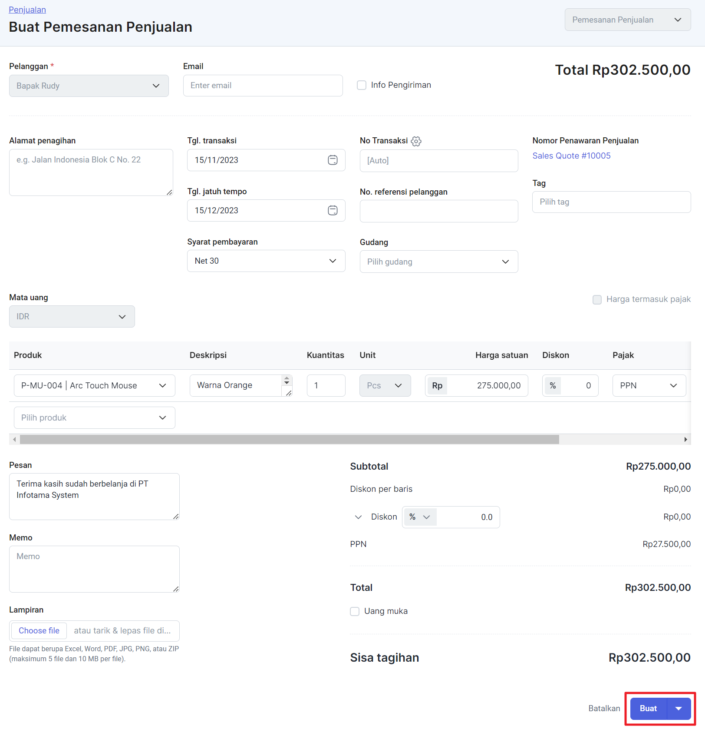Check the Uang muka option
This screenshot has height=729, width=705.
click(x=355, y=611)
